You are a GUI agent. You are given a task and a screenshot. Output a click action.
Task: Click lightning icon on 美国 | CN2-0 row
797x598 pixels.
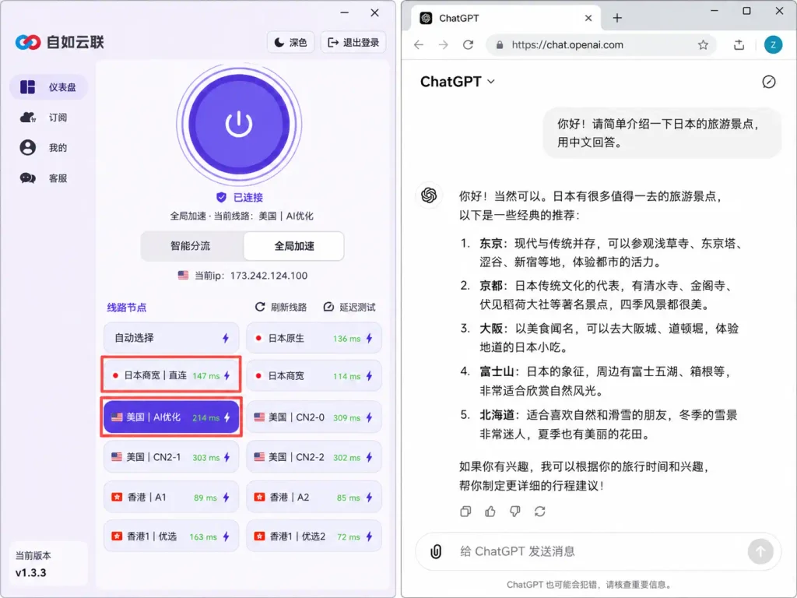pos(370,417)
